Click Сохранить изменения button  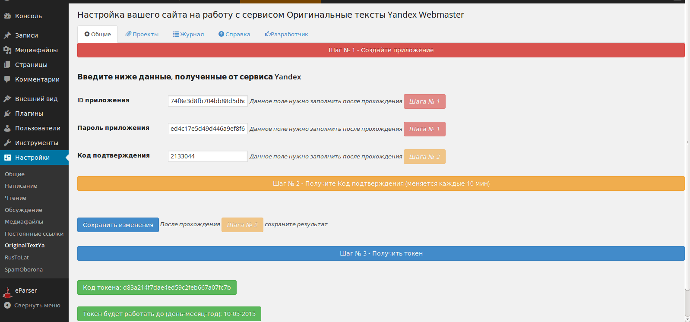click(118, 225)
